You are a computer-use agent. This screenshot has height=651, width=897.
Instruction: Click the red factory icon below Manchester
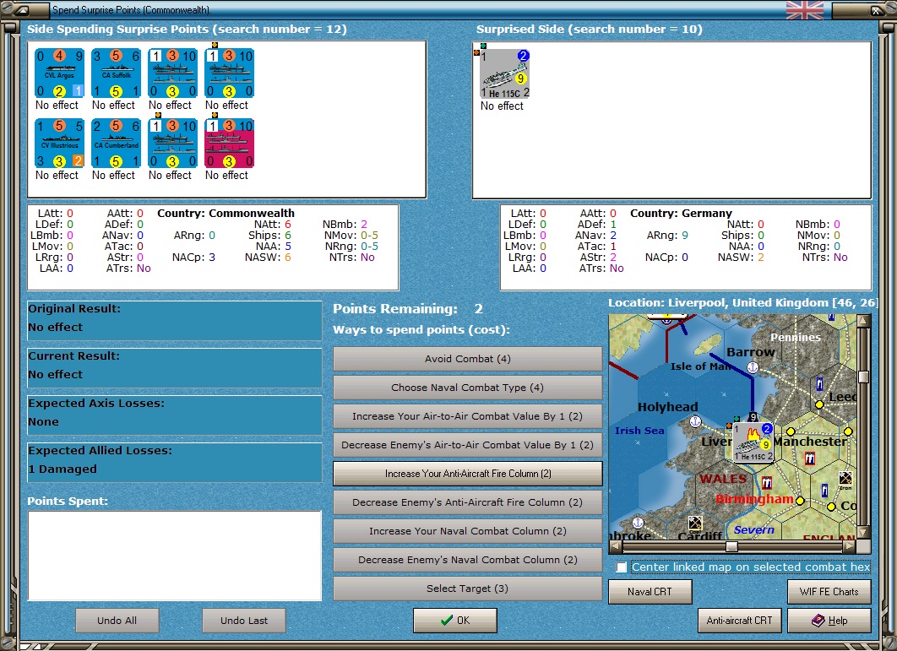pyautogui.click(x=809, y=458)
